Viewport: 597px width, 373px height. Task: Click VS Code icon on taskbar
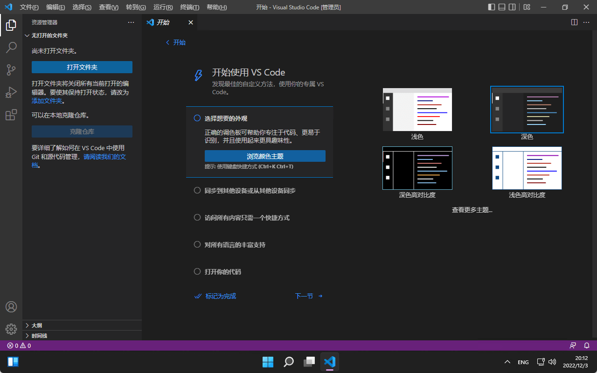330,362
